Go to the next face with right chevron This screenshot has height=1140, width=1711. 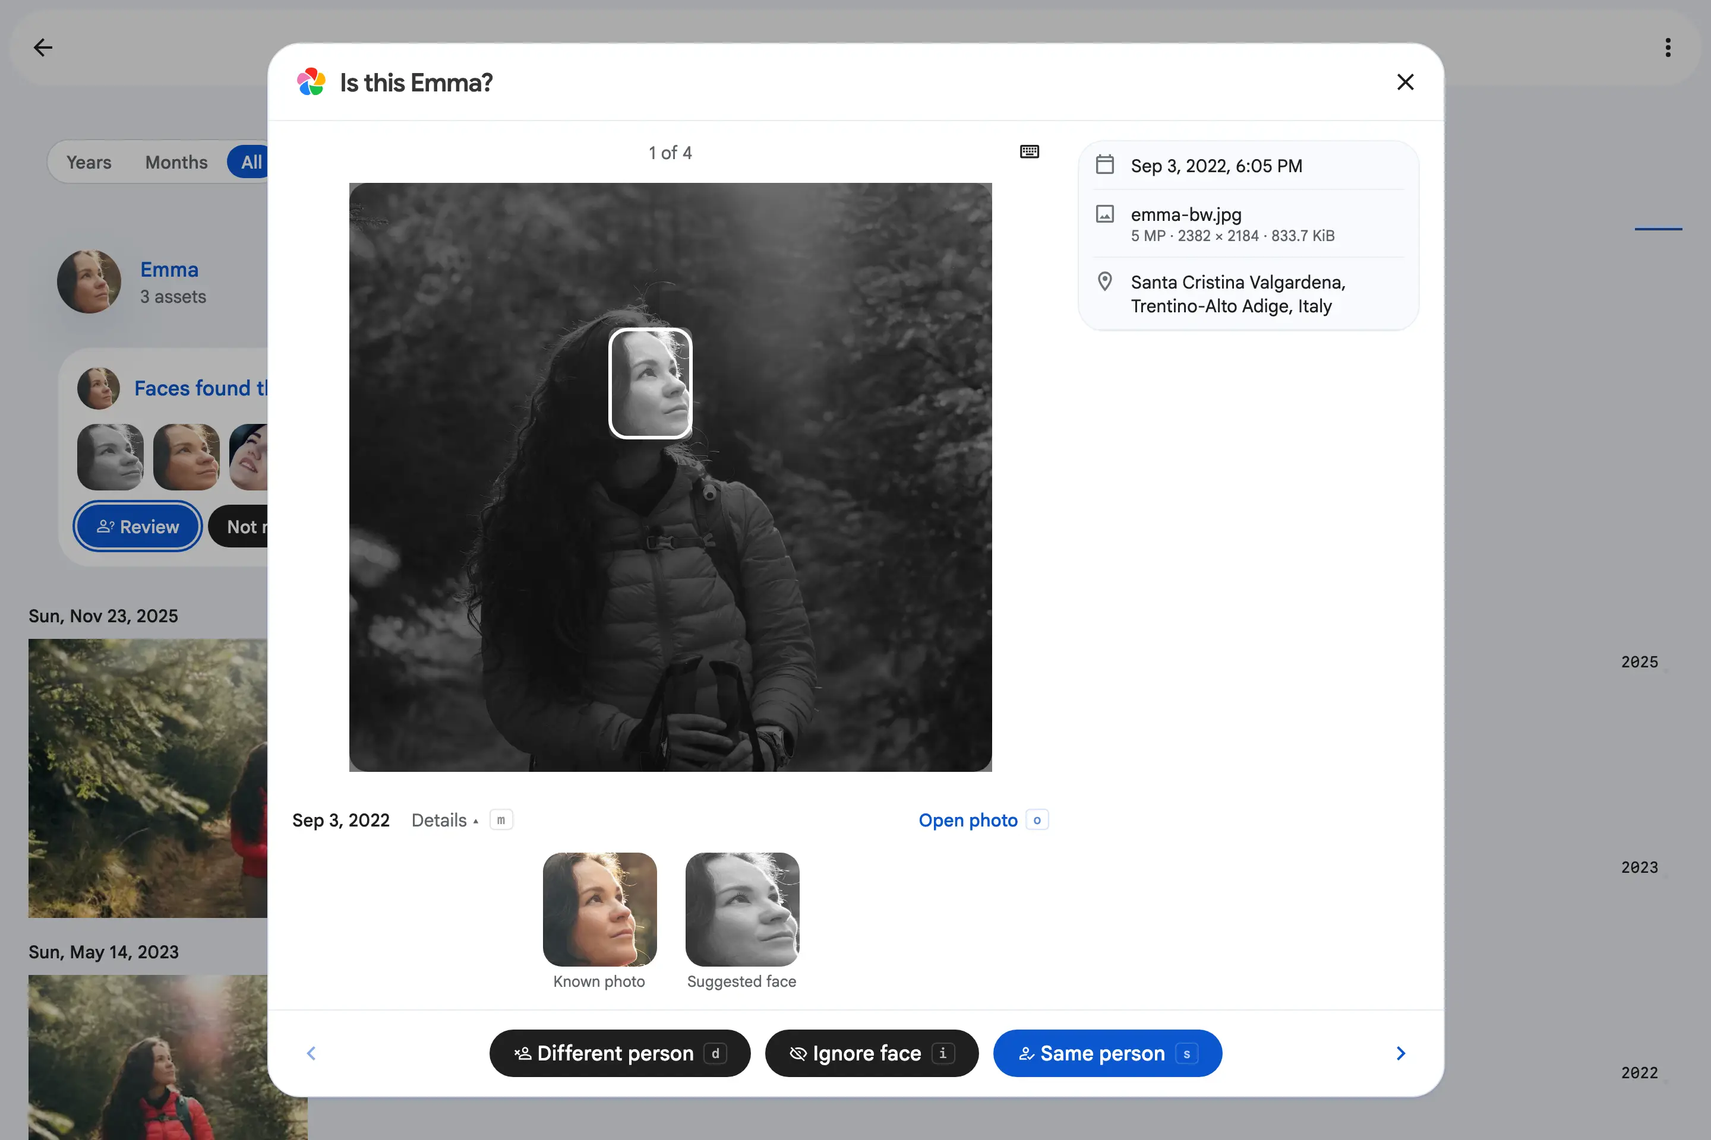click(1400, 1053)
